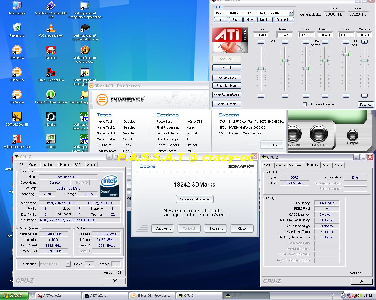376x300 pixels.
Task: Switch to CPU tab in right CPU-Z
Action: (x=267, y=165)
